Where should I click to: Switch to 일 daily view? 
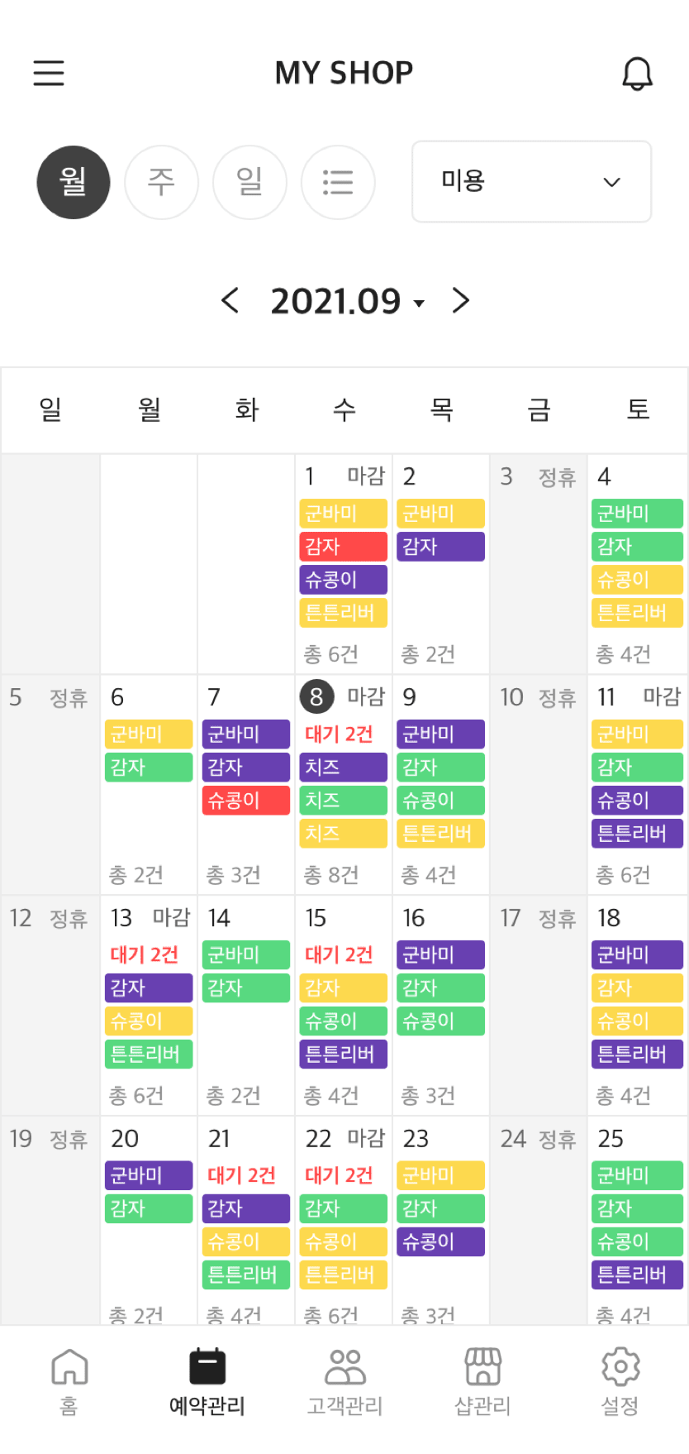(x=249, y=183)
